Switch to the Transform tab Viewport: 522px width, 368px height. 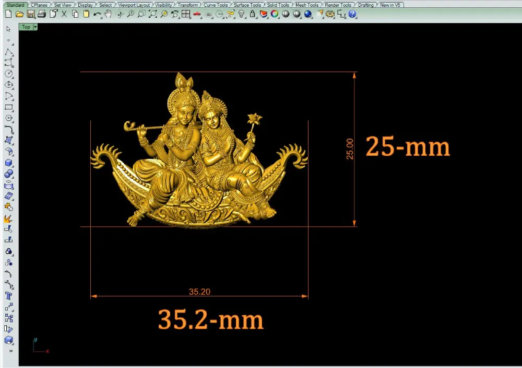187,5
